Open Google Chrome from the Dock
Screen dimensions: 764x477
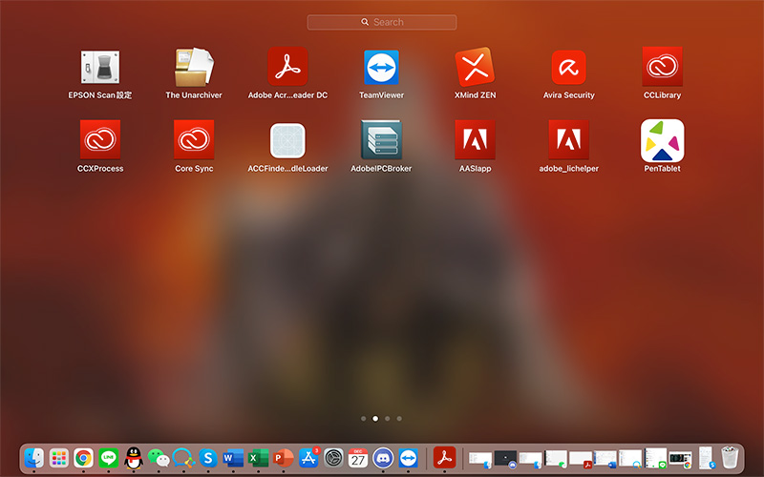83,458
